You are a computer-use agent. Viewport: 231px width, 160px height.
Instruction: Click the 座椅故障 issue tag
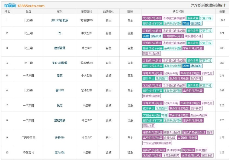point(169,138)
